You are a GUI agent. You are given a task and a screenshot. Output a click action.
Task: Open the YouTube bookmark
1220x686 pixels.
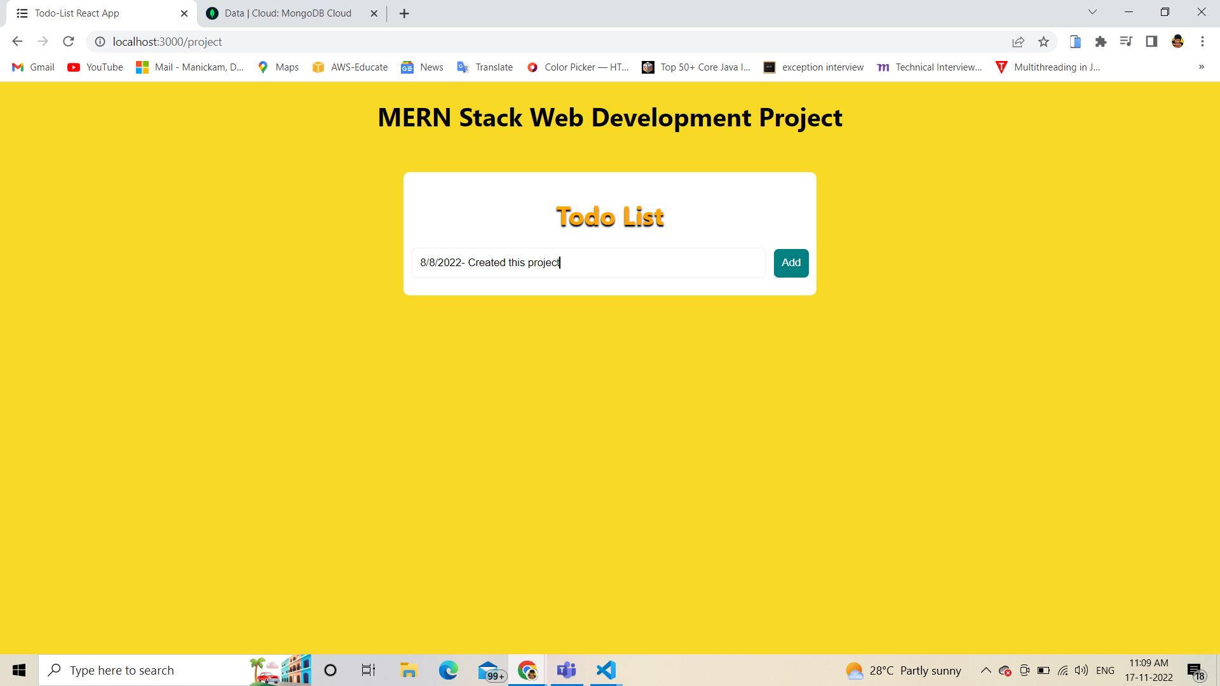click(x=94, y=67)
